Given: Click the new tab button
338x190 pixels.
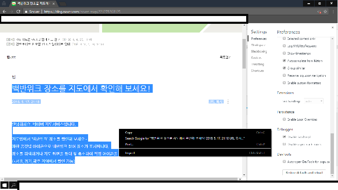Looking at the screenshot, I should pyautogui.click(x=62, y=4).
